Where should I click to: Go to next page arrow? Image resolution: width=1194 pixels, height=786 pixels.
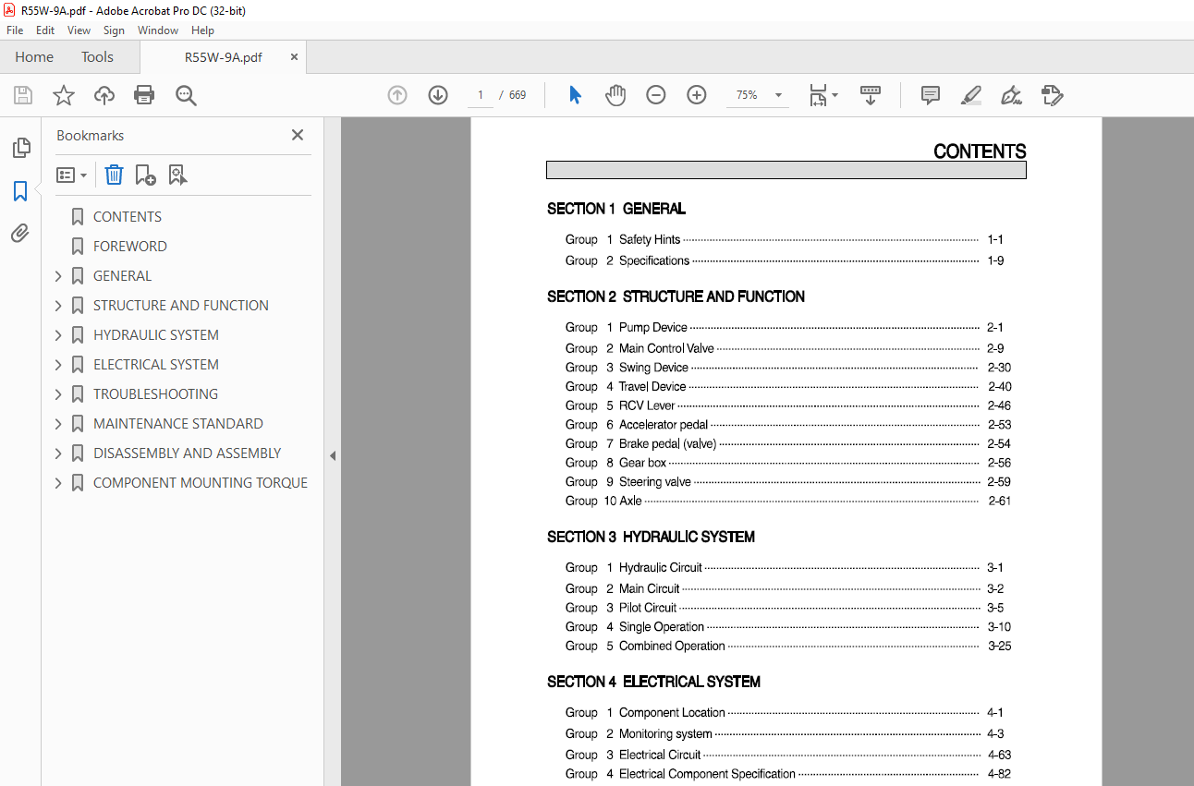point(438,95)
